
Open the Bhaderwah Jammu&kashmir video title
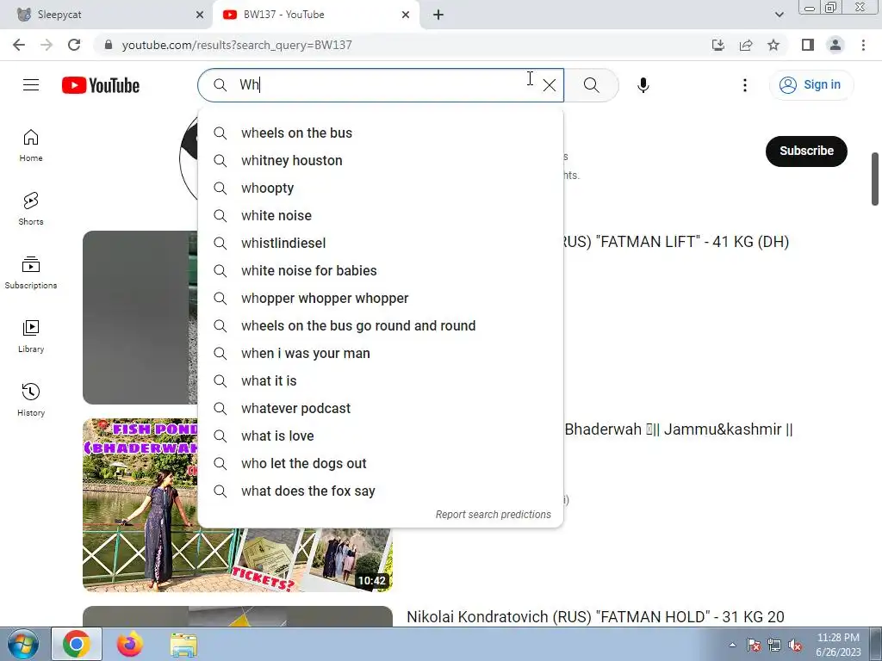click(679, 429)
